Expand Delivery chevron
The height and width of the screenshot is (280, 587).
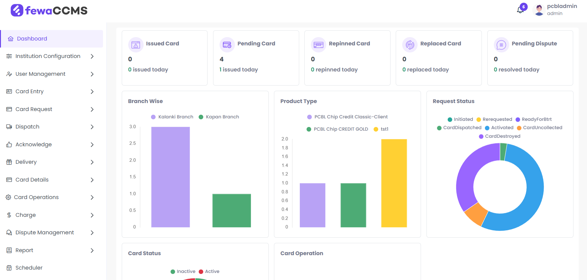(x=92, y=162)
